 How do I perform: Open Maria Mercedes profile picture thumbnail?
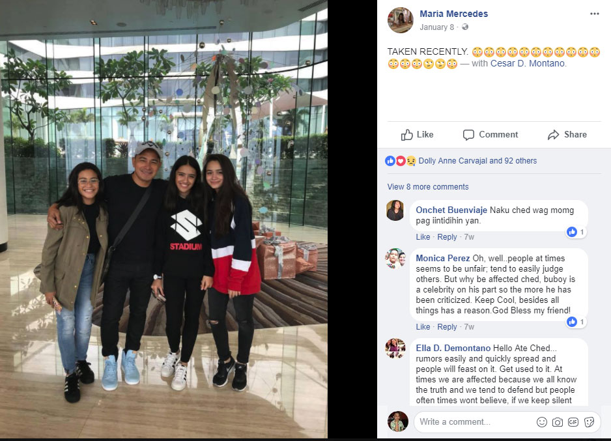[400, 20]
